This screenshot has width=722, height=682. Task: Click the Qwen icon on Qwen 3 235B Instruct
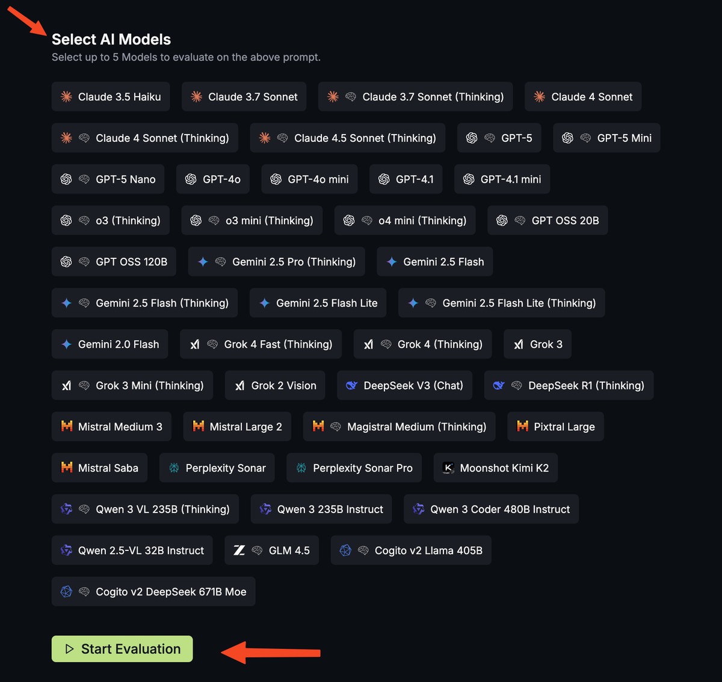pyautogui.click(x=265, y=509)
